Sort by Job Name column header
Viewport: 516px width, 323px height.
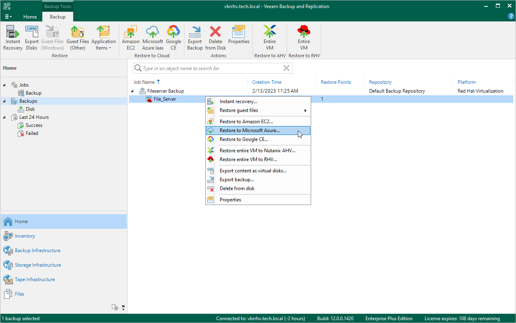click(144, 82)
